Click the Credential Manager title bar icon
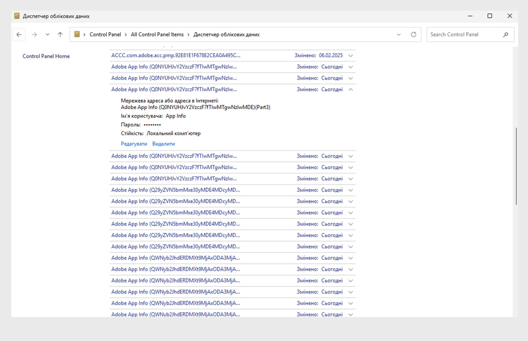The width and height of the screenshot is (528, 341). click(17, 16)
